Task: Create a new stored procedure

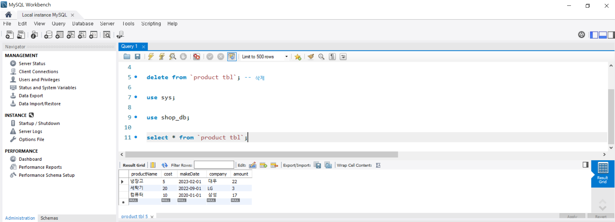Action: (82, 35)
